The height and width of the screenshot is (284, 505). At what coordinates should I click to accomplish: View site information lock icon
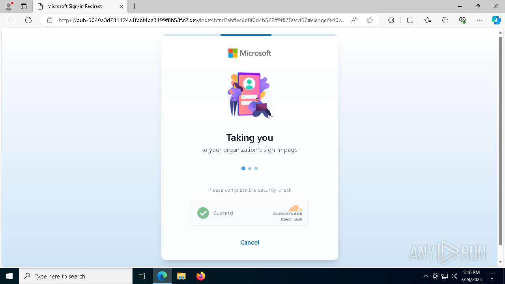[50, 20]
